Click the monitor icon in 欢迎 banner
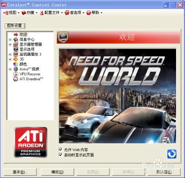Image resolution: width=185 pixels, height=178 pixels. coord(63,37)
